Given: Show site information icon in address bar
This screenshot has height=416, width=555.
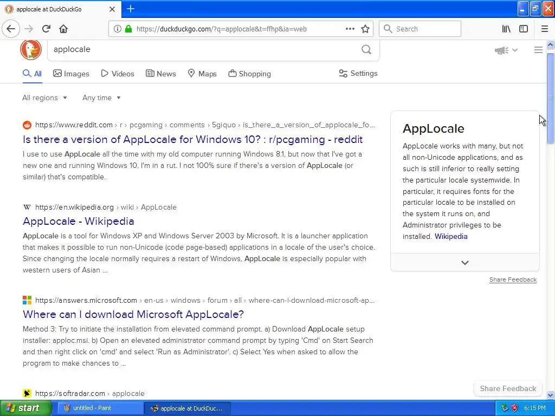Looking at the screenshot, I should [117, 29].
